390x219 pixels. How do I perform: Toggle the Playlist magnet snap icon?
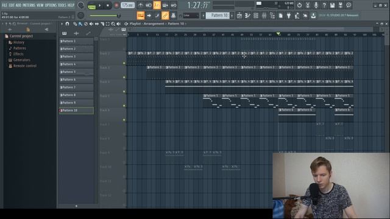[x=67, y=24]
